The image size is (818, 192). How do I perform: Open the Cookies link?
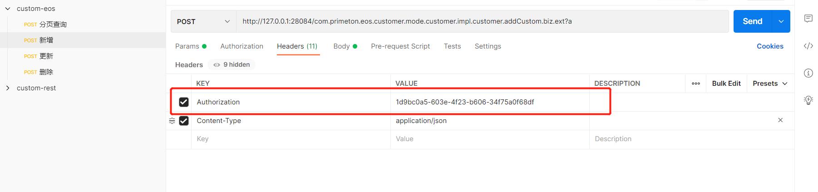tap(769, 46)
